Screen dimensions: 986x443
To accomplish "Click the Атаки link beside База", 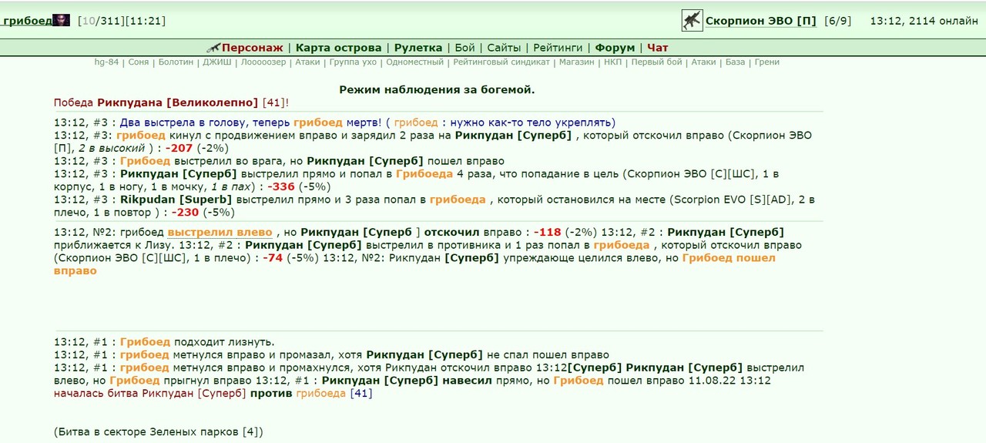I will pyautogui.click(x=703, y=62).
